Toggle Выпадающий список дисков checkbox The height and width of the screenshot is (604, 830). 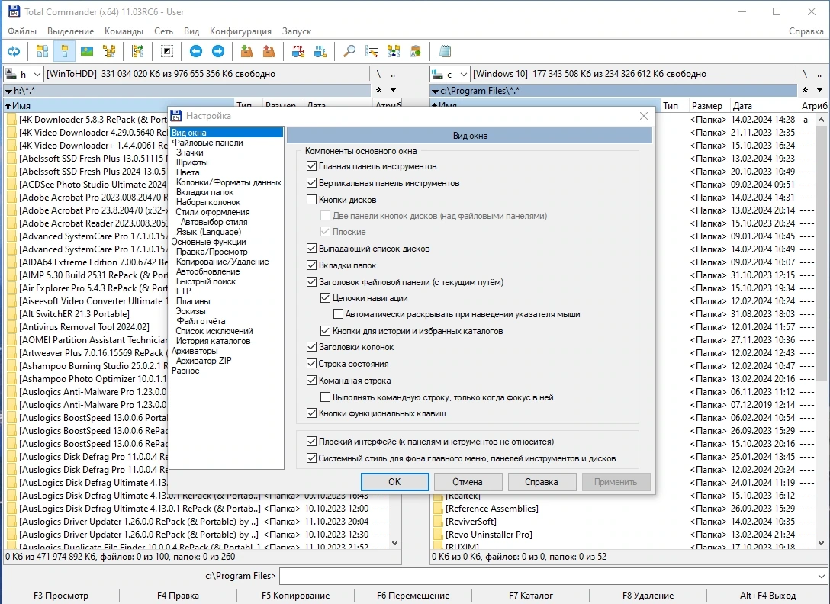[312, 249]
